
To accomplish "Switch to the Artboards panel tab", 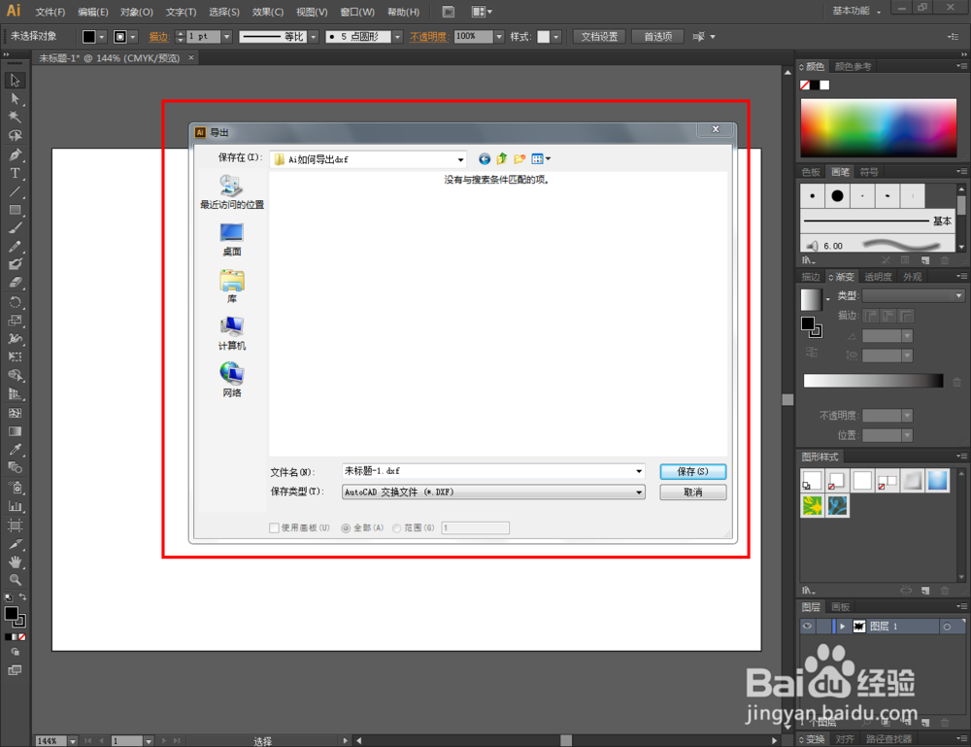I will [x=840, y=607].
